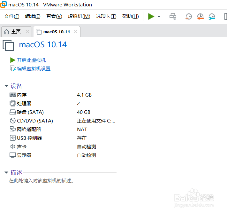
Task: Select the 硬盘 (SATA) device row
Action: pos(63,112)
